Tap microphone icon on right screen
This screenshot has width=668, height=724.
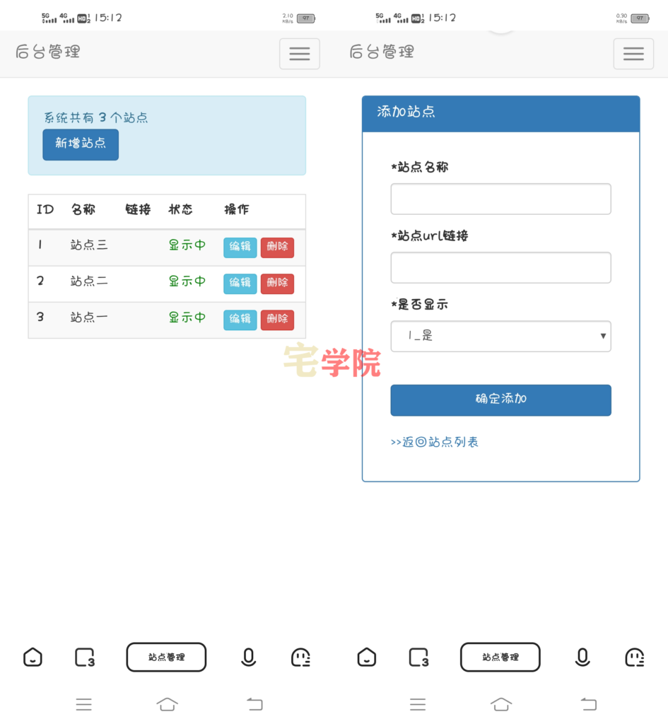[582, 657]
